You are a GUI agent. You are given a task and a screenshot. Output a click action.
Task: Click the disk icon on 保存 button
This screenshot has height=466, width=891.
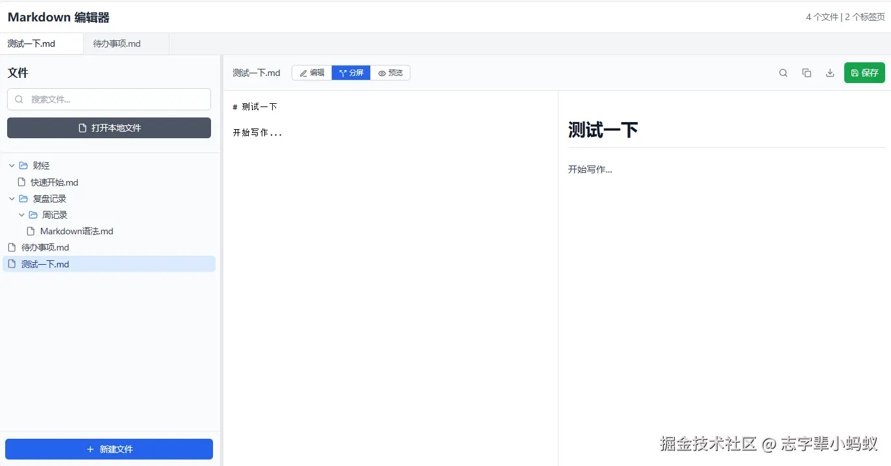point(855,73)
